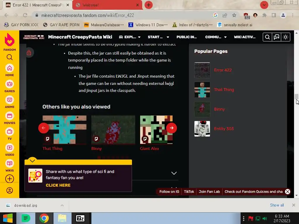Expand the EXPL... navigation dropdown
This screenshot has width=299, height=224.
coord(130,37)
